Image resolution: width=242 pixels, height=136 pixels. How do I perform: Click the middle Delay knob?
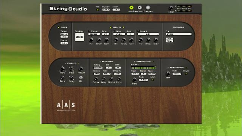point(124,40)
